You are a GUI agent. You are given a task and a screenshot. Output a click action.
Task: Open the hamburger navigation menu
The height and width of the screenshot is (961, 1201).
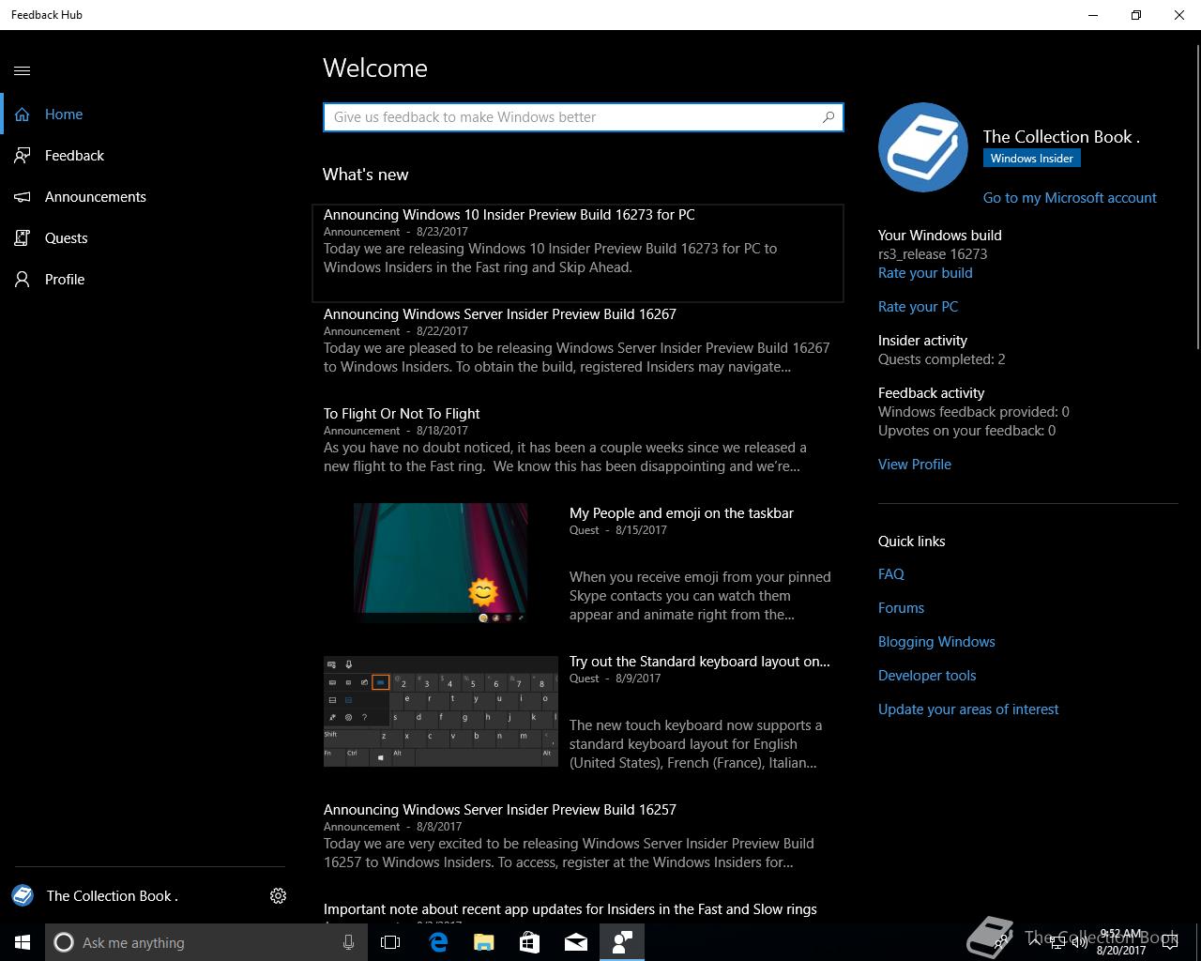[23, 70]
